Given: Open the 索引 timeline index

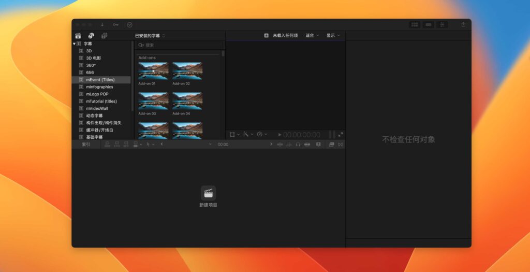Looking at the screenshot, I should point(86,145).
